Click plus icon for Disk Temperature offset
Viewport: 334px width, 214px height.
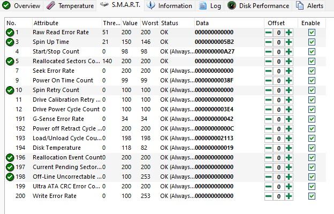point(289,148)
